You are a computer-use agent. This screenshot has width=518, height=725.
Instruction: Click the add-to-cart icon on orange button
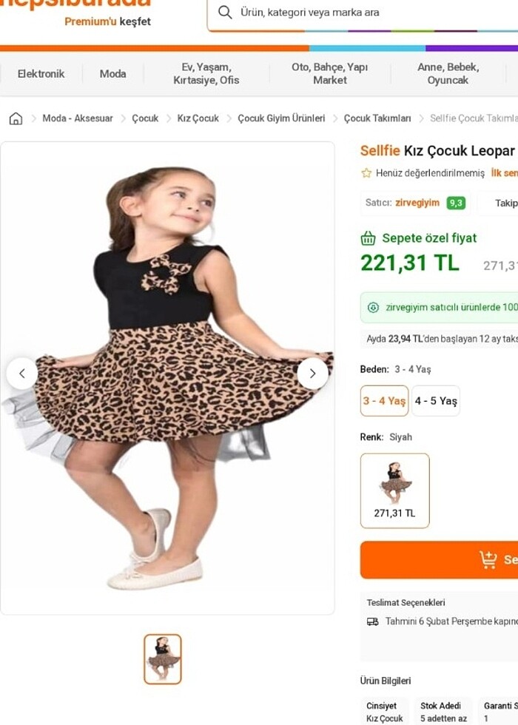pyautogui.click(x=488, y=559)
